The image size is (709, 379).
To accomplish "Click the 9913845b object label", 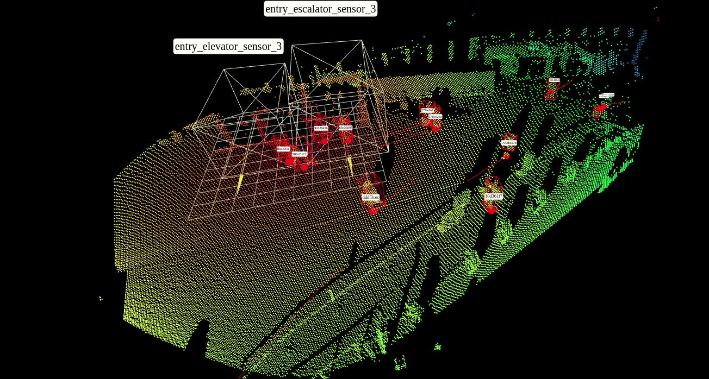I will pos(321,128).
